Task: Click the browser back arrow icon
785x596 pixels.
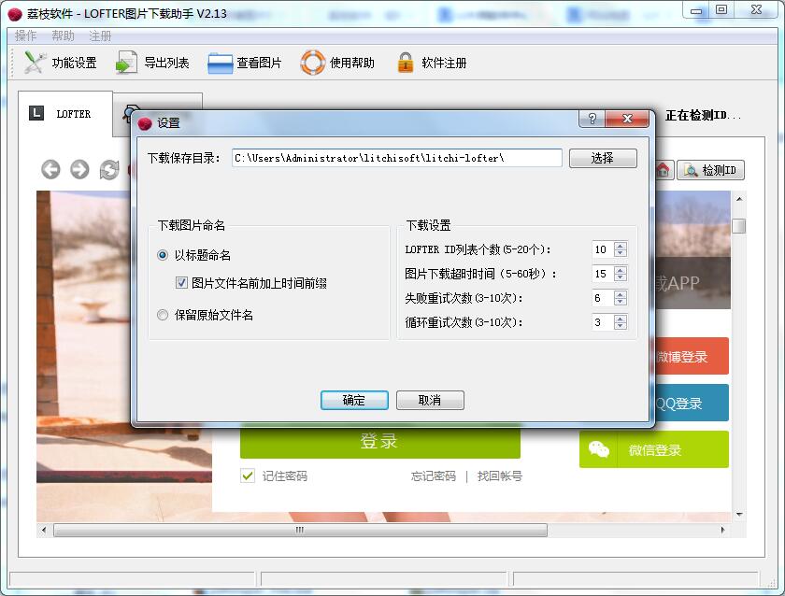Action: tap(50, 170)
